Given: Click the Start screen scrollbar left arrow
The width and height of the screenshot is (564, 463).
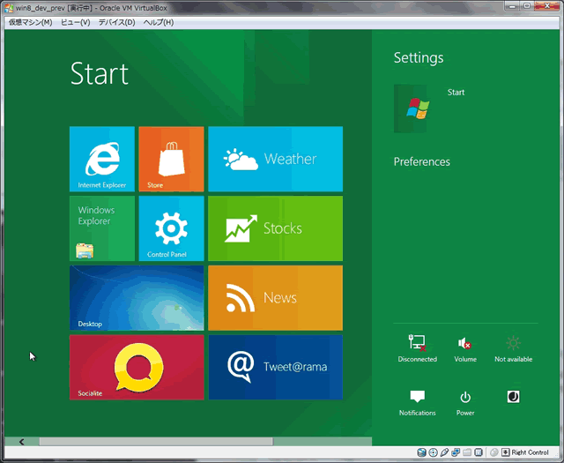Looking at the screenshot, I should (x=21, y=442).
